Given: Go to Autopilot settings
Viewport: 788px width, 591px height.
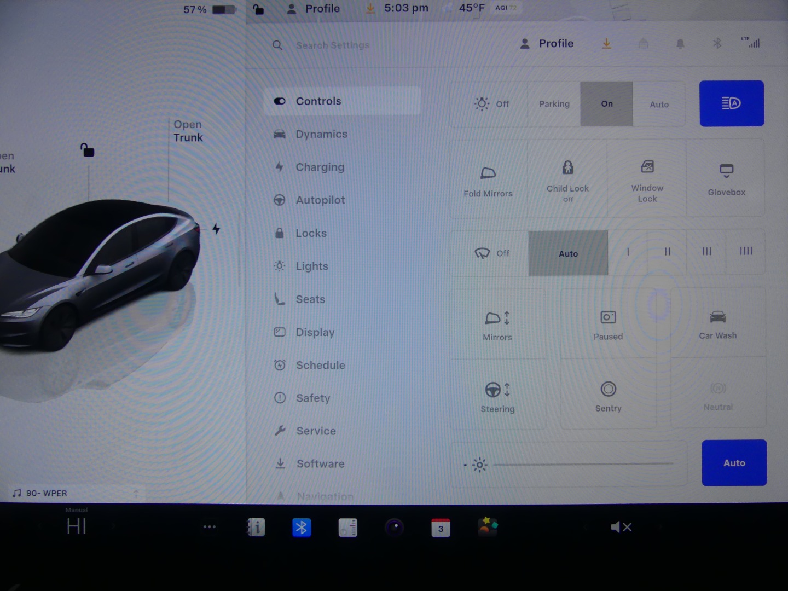Looking at the screenshot, I should pos(320,200).
